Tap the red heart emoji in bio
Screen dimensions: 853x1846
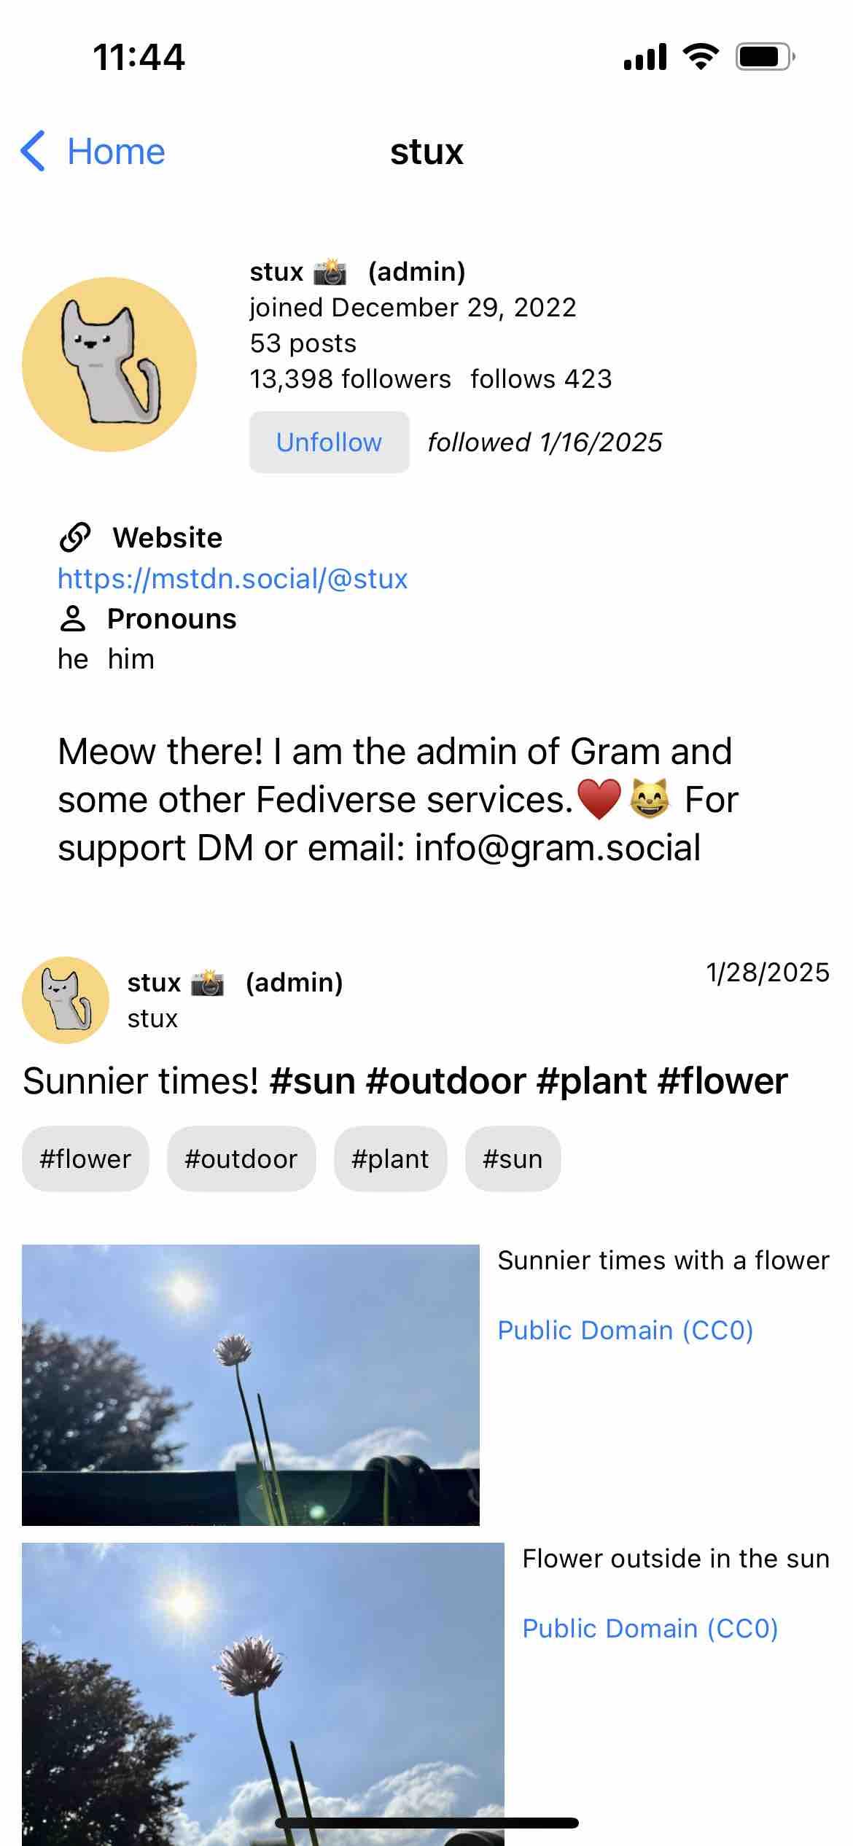(599, 799)
